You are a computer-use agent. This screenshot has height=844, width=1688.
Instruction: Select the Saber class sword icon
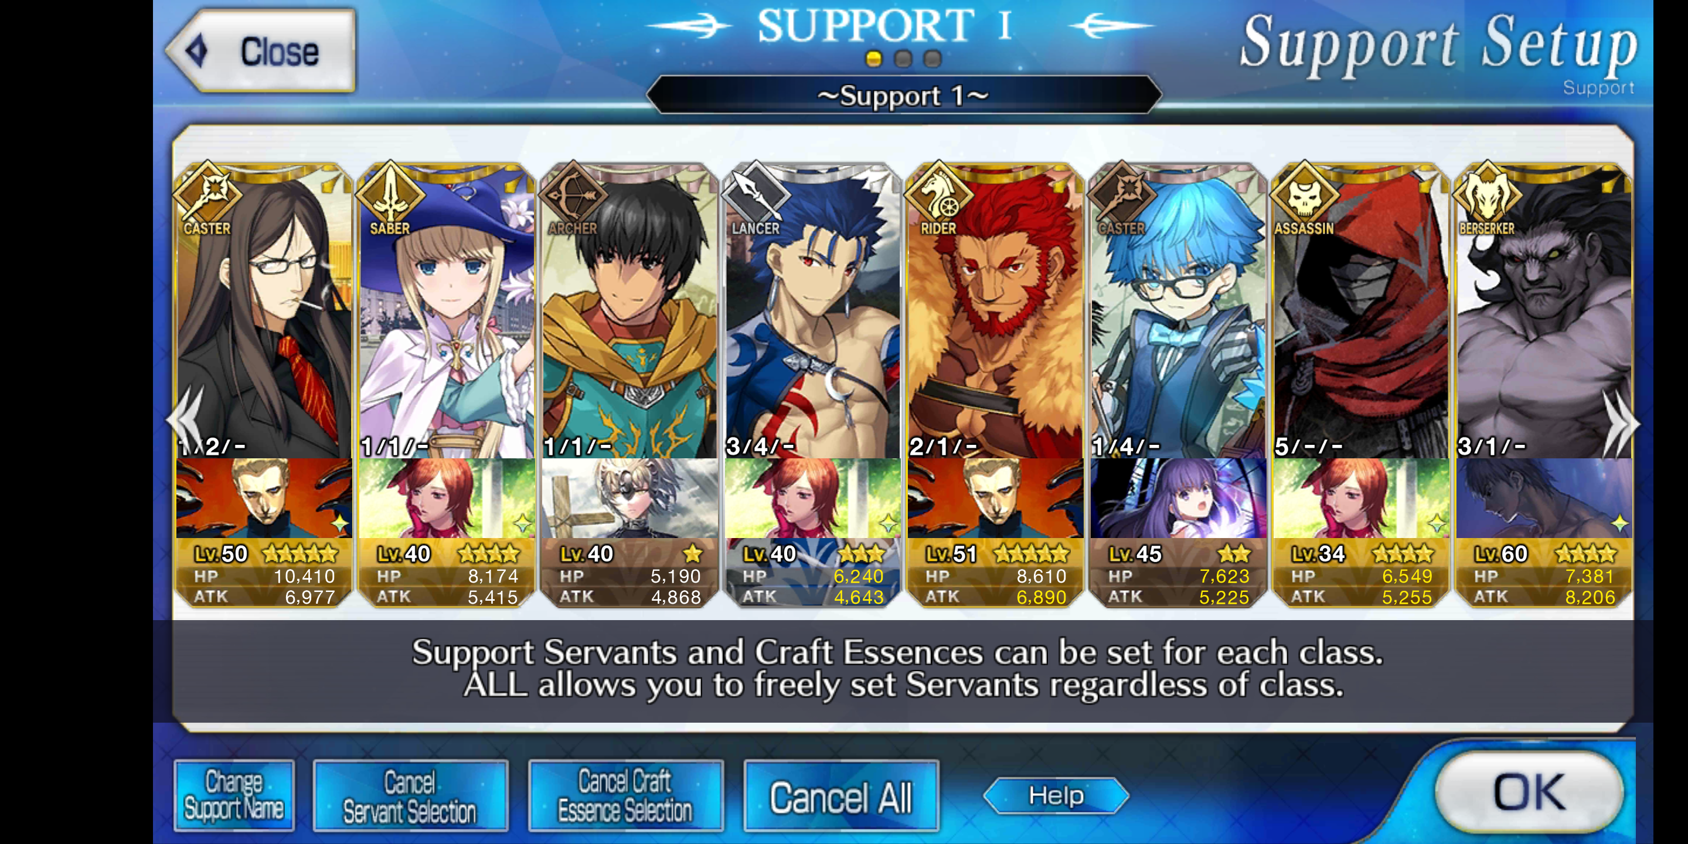click(390, 194)
